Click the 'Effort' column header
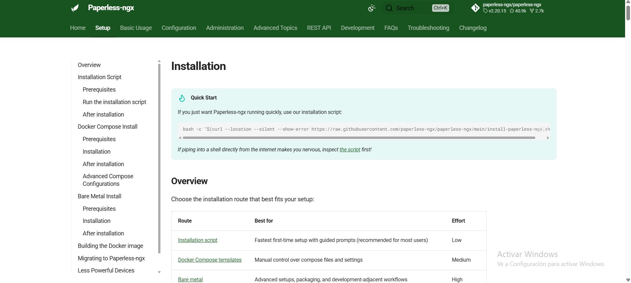Image resolution: width=631 pixels, height=283 pixels. (x=458, y=221)
